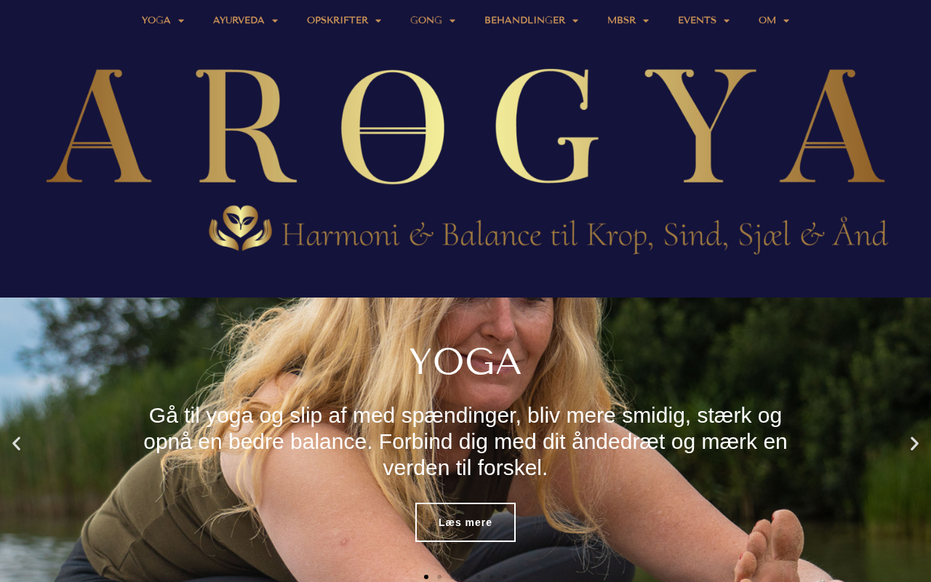Open the MBSR dropdown caret
931x582 pixels.
[x=646, y=21]
